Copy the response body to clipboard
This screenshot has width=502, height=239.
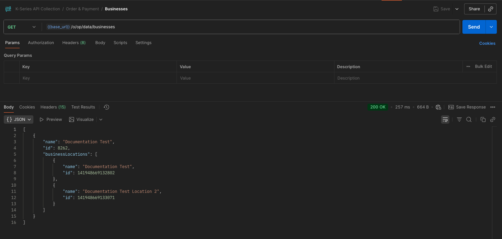[x=483, y=119]
